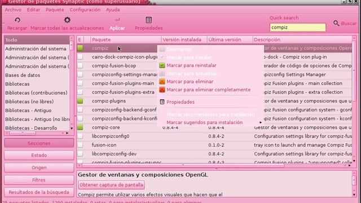Open the Propiedades toolbar icon

point(149,20)
